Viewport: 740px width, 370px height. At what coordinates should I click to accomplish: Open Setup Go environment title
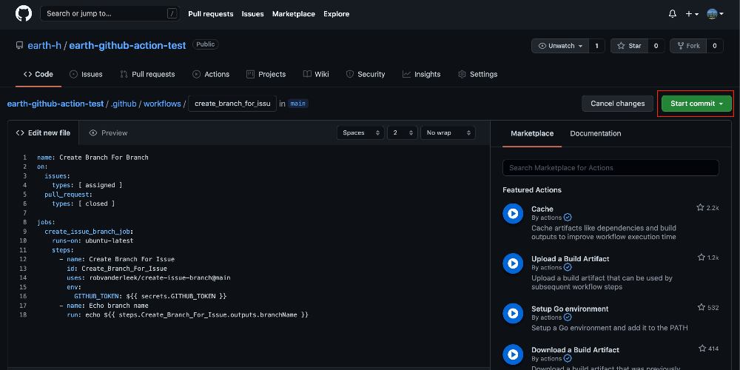pyautogui.click(x=570, y=309)
